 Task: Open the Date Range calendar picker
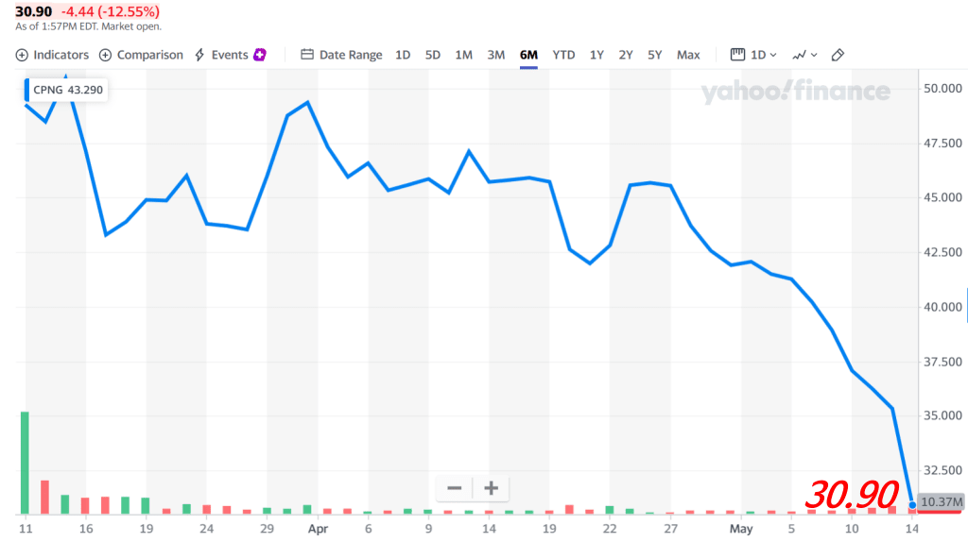(x=342, y=55)
